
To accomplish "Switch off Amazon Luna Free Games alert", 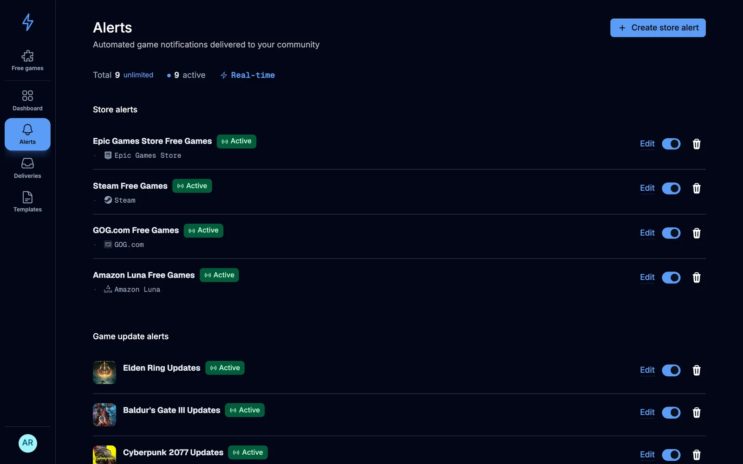I will [671, 277].
